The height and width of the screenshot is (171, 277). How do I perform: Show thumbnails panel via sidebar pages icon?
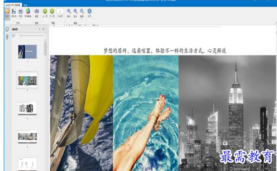7,29
